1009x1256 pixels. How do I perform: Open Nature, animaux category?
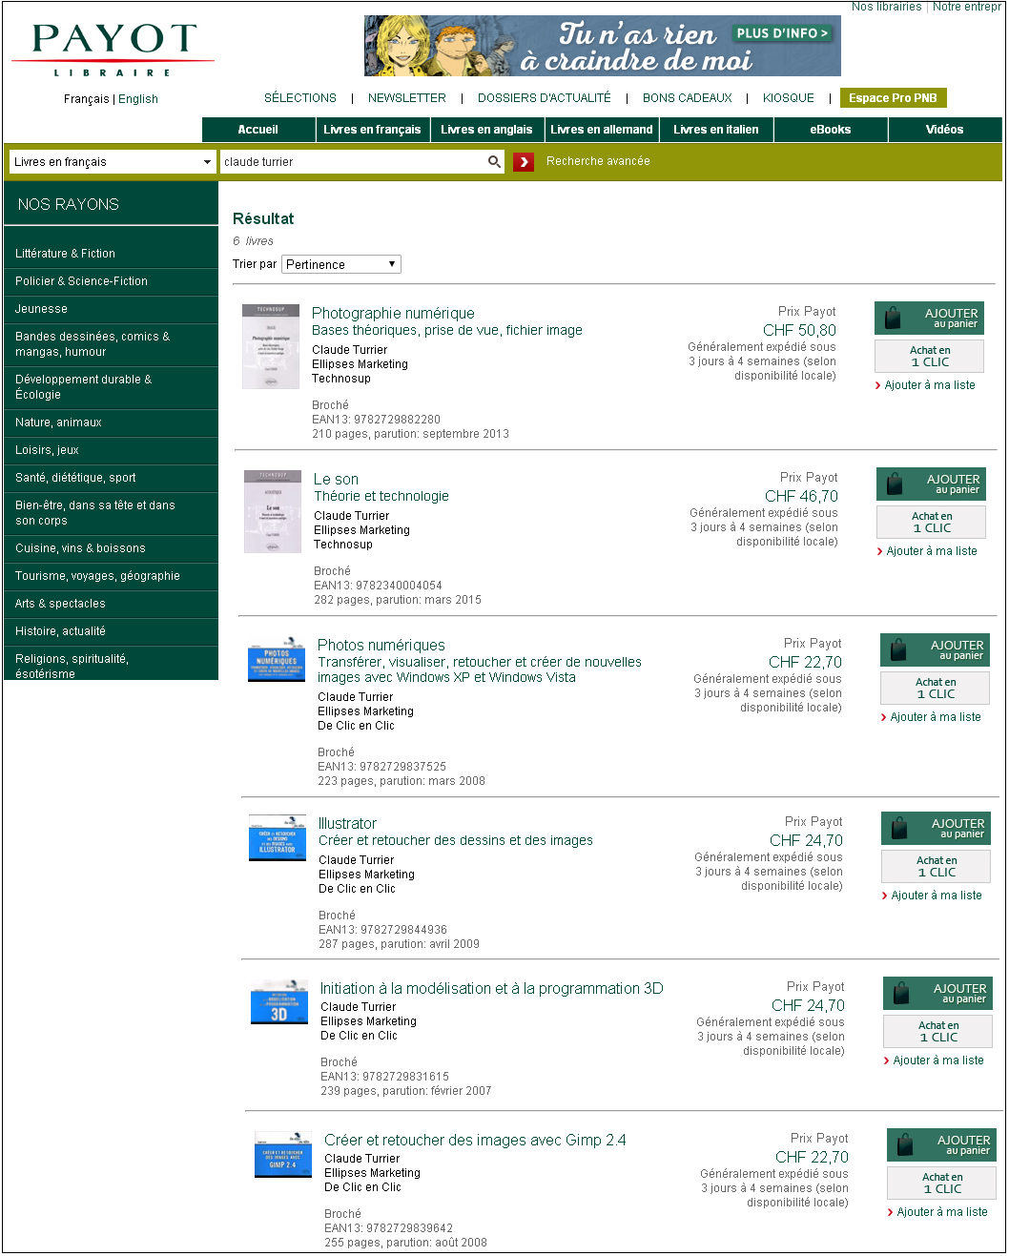[111, 422]
